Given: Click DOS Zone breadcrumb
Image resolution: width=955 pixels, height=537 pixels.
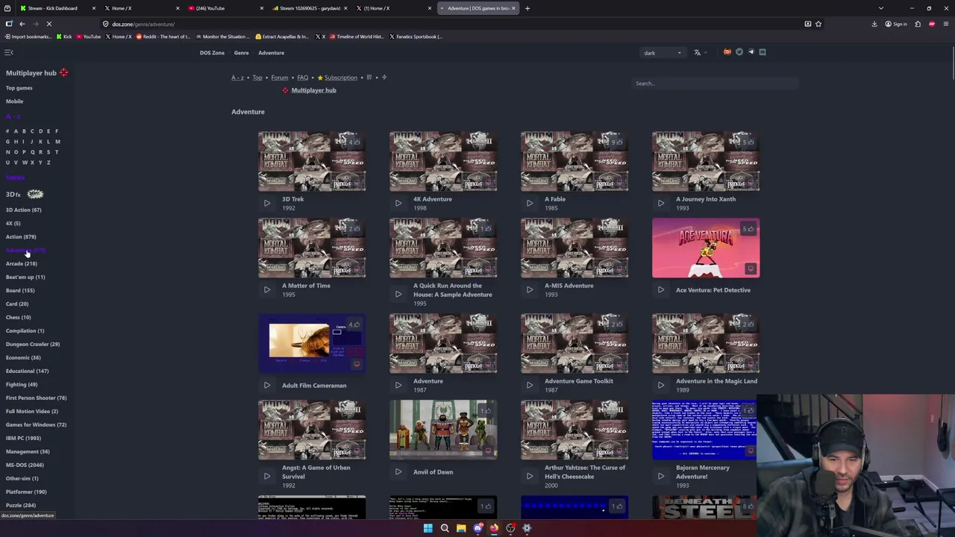Looking at the screenshot, I should pos(212,53).
